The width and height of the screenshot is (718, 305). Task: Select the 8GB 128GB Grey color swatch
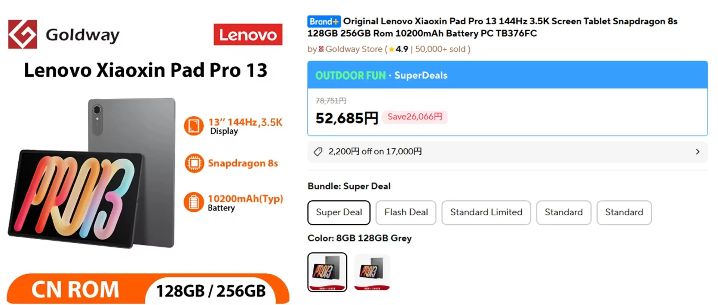[x=327, y=272]
